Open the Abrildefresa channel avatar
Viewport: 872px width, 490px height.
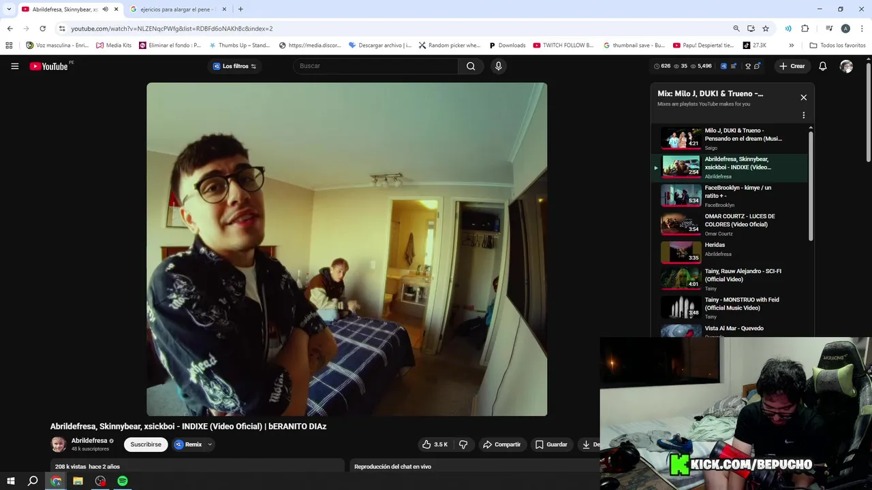pos(59,444)
